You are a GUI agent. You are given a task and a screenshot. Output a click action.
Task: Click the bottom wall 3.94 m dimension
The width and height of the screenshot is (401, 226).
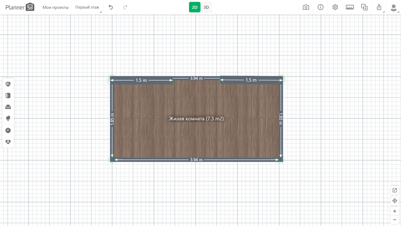[x=196, y=160]
